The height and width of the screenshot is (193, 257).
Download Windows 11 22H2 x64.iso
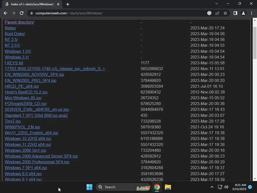28,144
